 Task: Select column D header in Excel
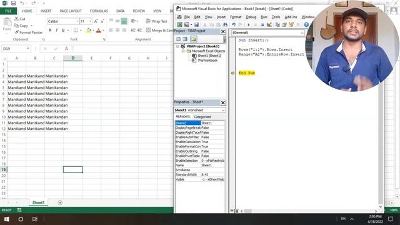click(72, 58)
